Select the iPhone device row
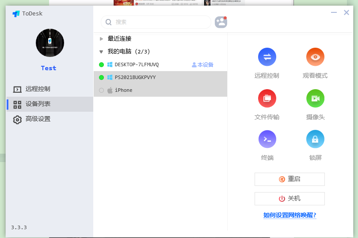This screenshot has height=238, width=358. pyautogui.click(x=160, y=90)
